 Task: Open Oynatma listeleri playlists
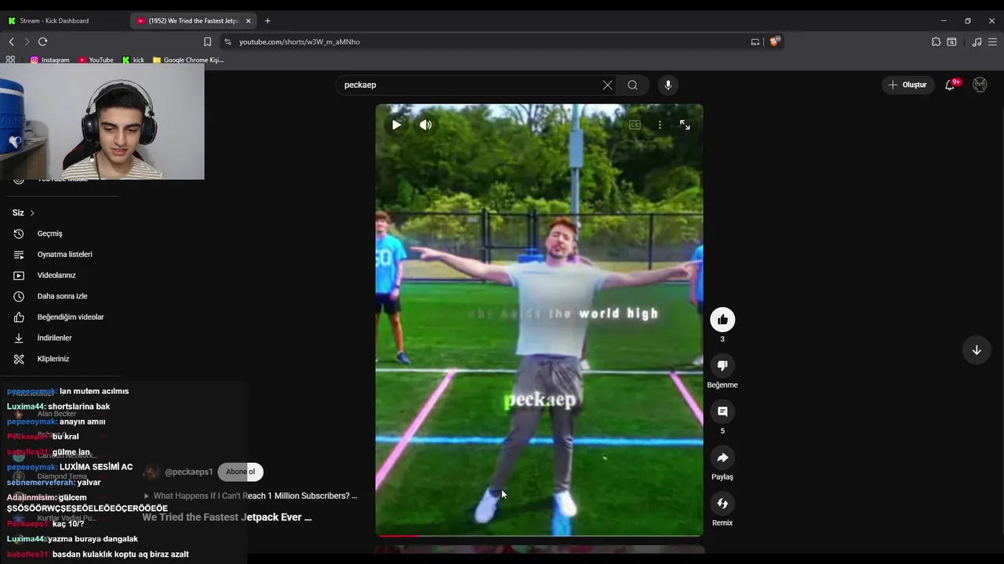pos(64,255)
